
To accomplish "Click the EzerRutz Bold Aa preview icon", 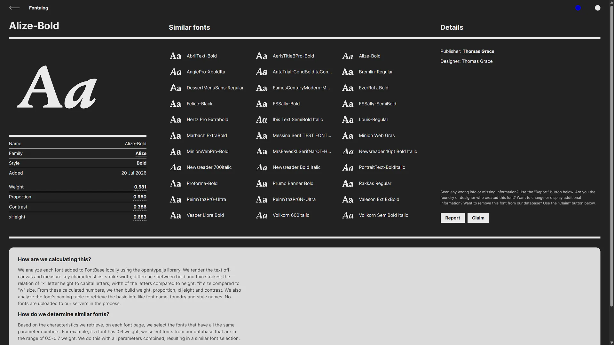I will [348, 88].
